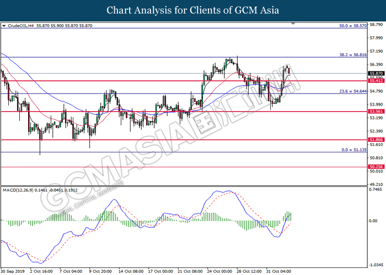Click the triangle icon beside CrudeOIL,H4
Image resolution: width=386 pixels, height=275 pixels.
click(x=4, y=25)
